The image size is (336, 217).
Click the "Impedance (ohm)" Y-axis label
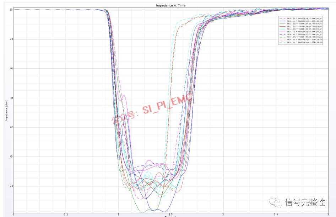point(6,110)
